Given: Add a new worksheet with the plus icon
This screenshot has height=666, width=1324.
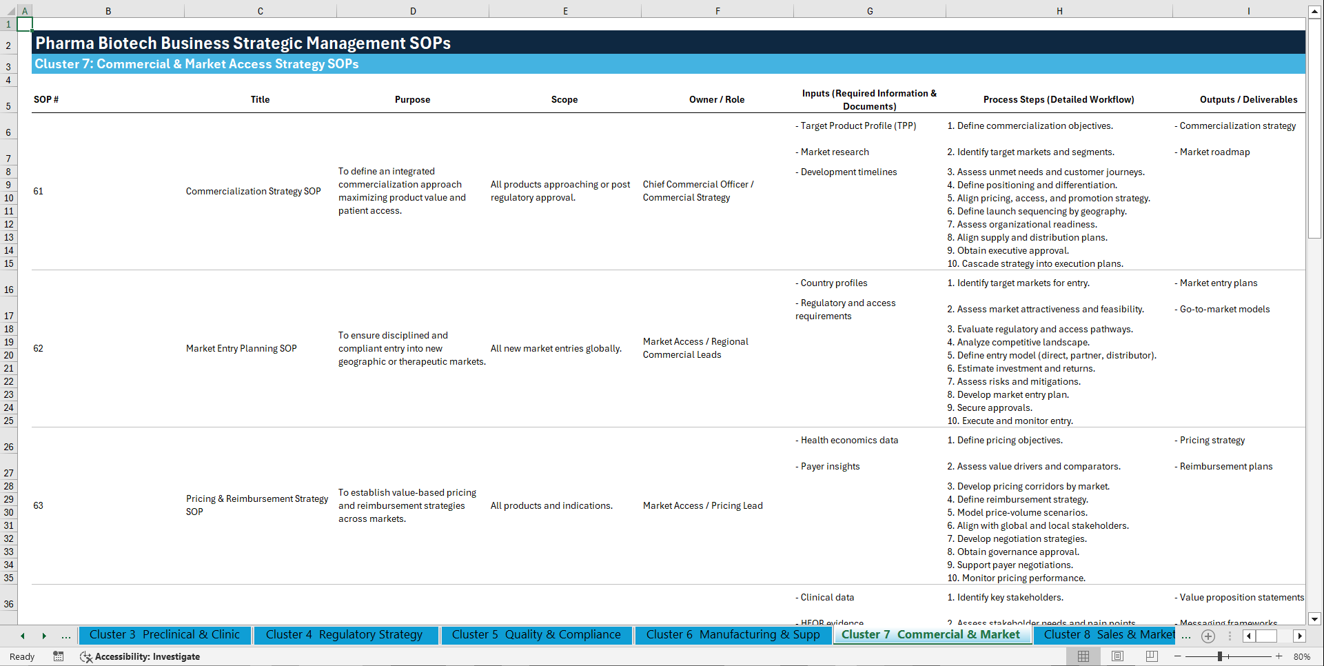Looking at the screenshot, I should pyautogui.click(x=1208, y=636).
